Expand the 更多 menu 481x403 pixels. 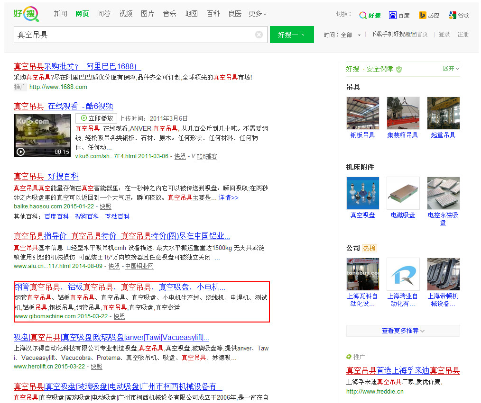pyautogui.click(x=258, y=14)
